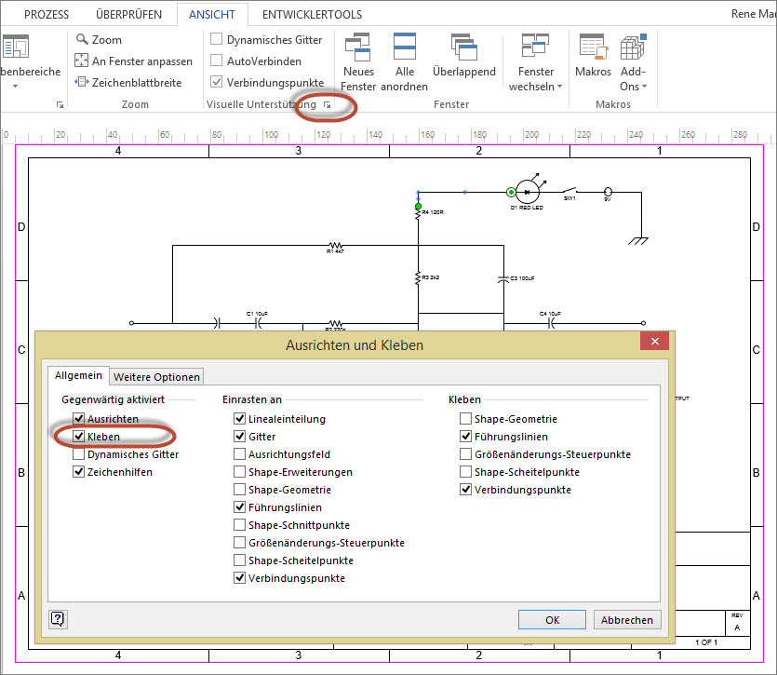Open the Makros icon
777x675 pixels.
(593, 47)
